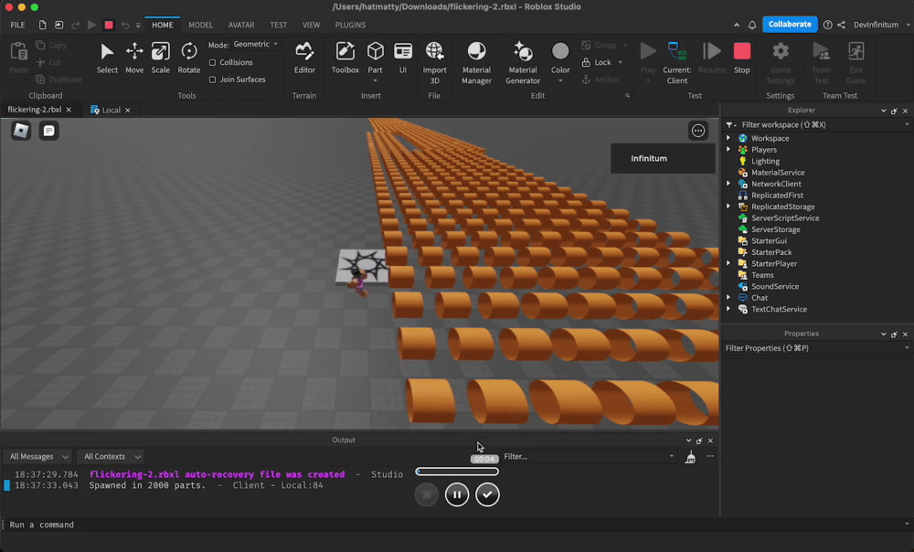
Task: Switch to the TEST tab
Action: click(x=278, y=25)
